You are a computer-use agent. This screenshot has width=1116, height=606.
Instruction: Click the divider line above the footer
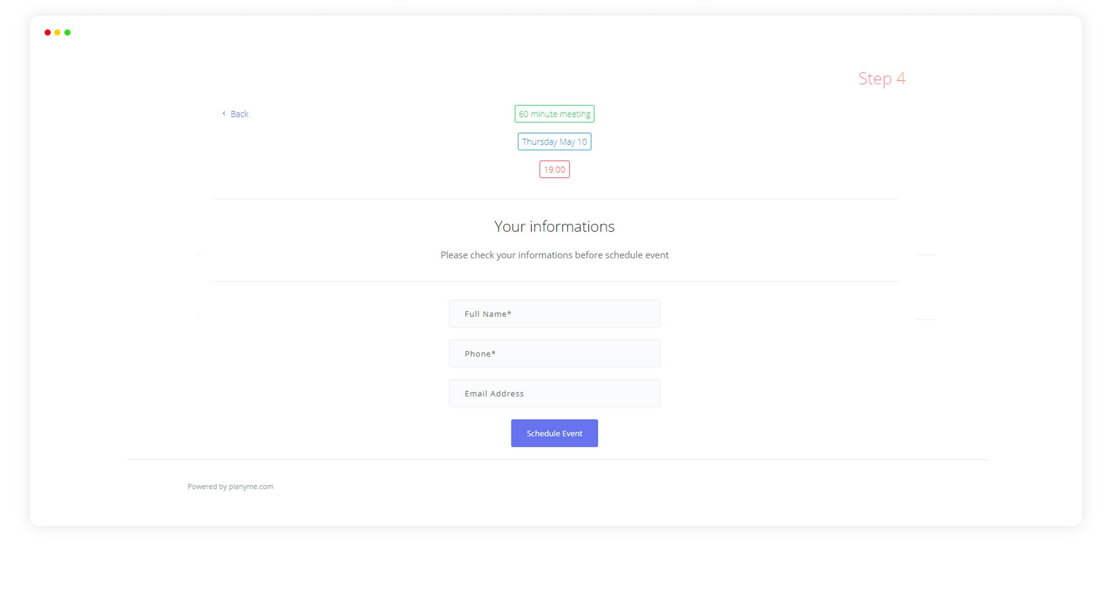click(558, 459)
